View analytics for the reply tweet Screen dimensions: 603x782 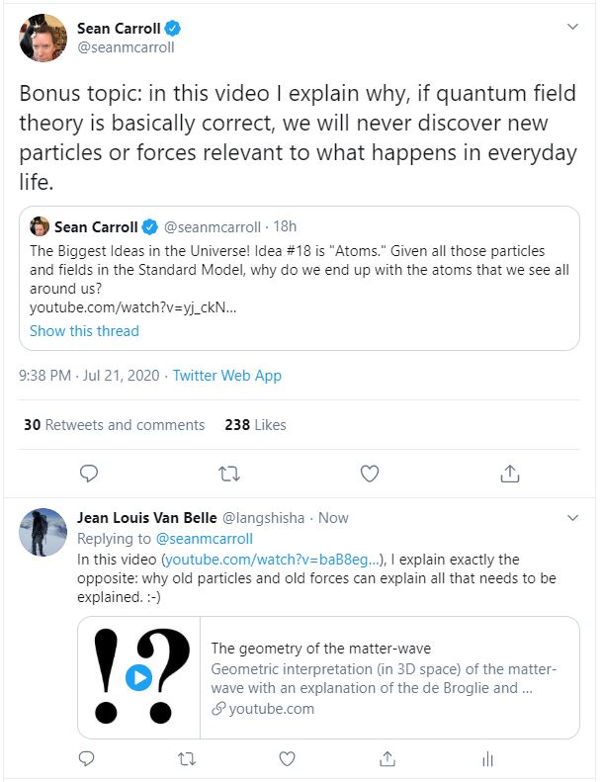[x=486, y=758]
